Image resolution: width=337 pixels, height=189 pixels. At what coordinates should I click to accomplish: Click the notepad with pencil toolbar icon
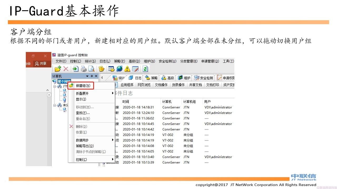click(x=135, y=69)
